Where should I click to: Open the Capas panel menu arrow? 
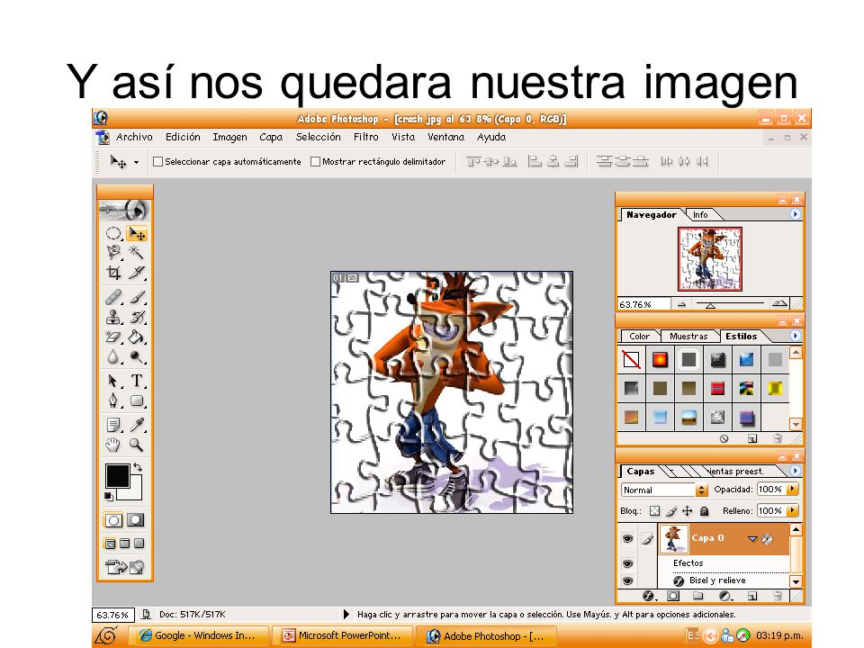(795, 470)
